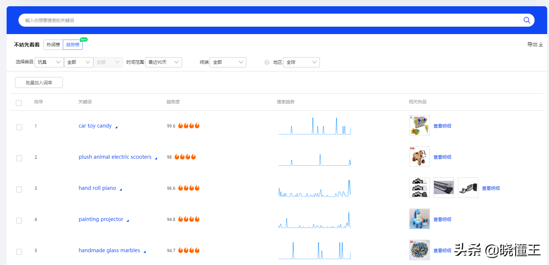Open glass marbles product thumbnail
Image resolution: width=549 pixels, height=265 pixels.
[420, 250]
